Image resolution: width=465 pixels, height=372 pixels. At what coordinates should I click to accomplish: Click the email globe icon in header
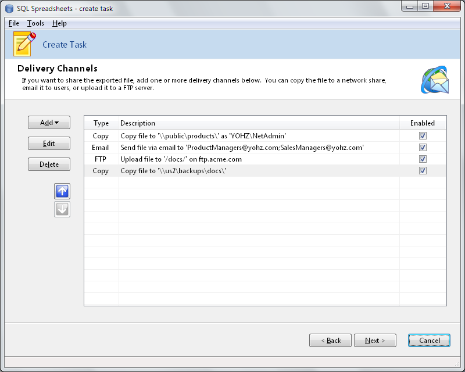point(435,80)
